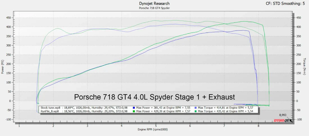Click the green Max Torque 435,42 swatch
The image size is (309, 136).
pyautogui.click(x=196, y=111)
